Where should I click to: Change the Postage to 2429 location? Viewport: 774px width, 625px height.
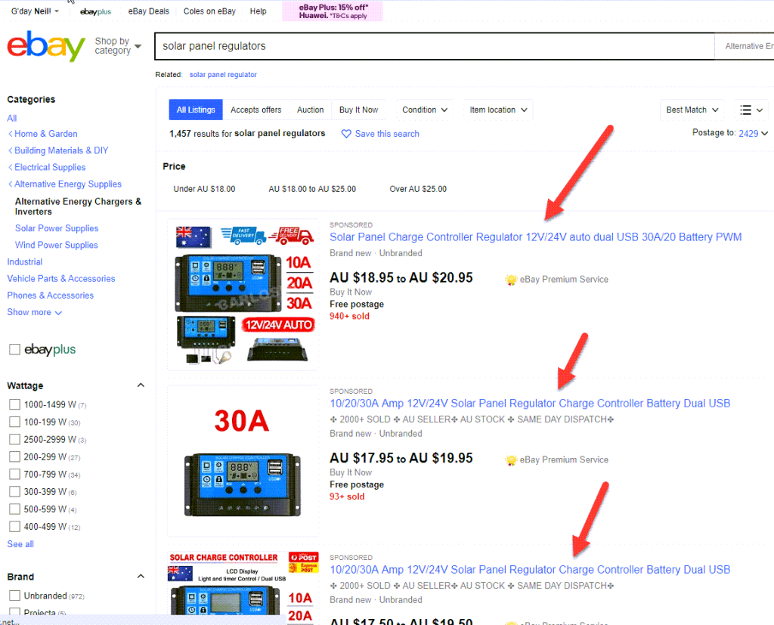coord(753,133)
